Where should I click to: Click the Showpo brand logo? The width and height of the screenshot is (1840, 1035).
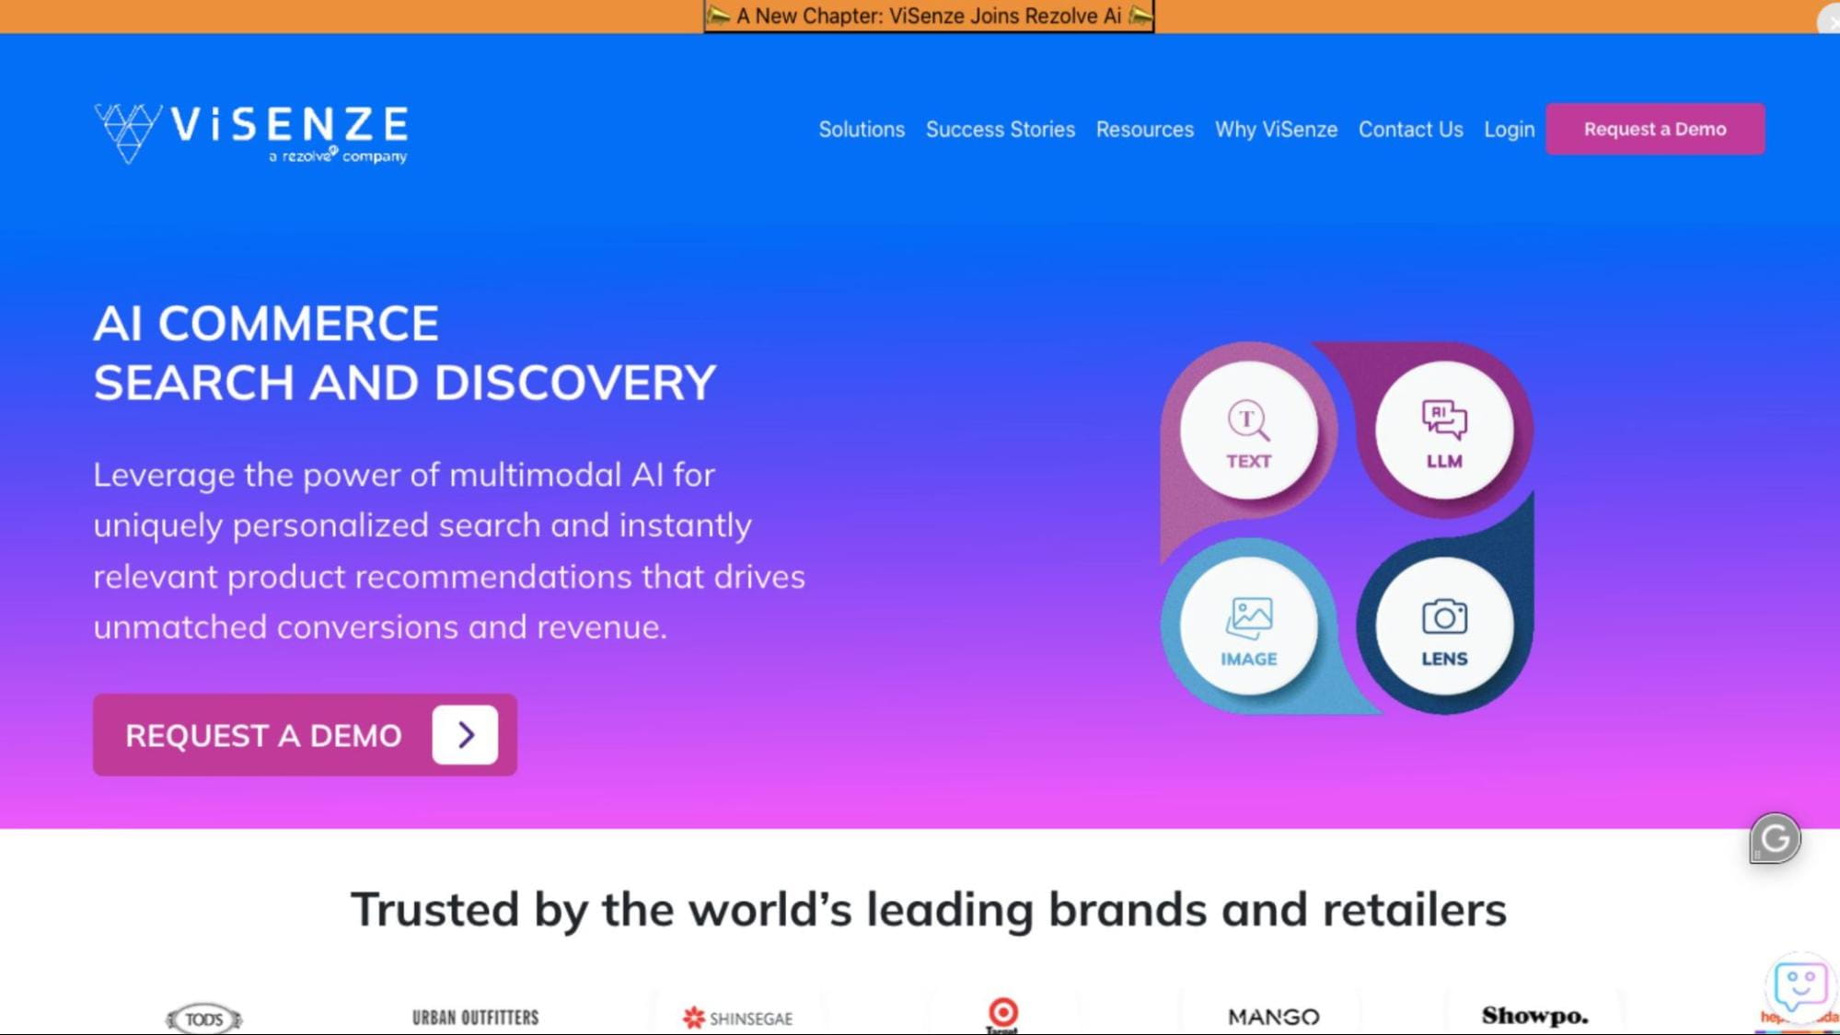click(1534, 1016)
